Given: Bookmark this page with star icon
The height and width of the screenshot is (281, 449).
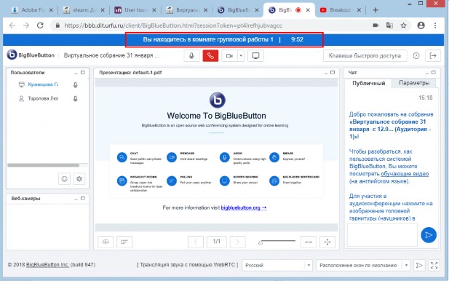Looking at the screenshot, I should [x=403, y=25].
